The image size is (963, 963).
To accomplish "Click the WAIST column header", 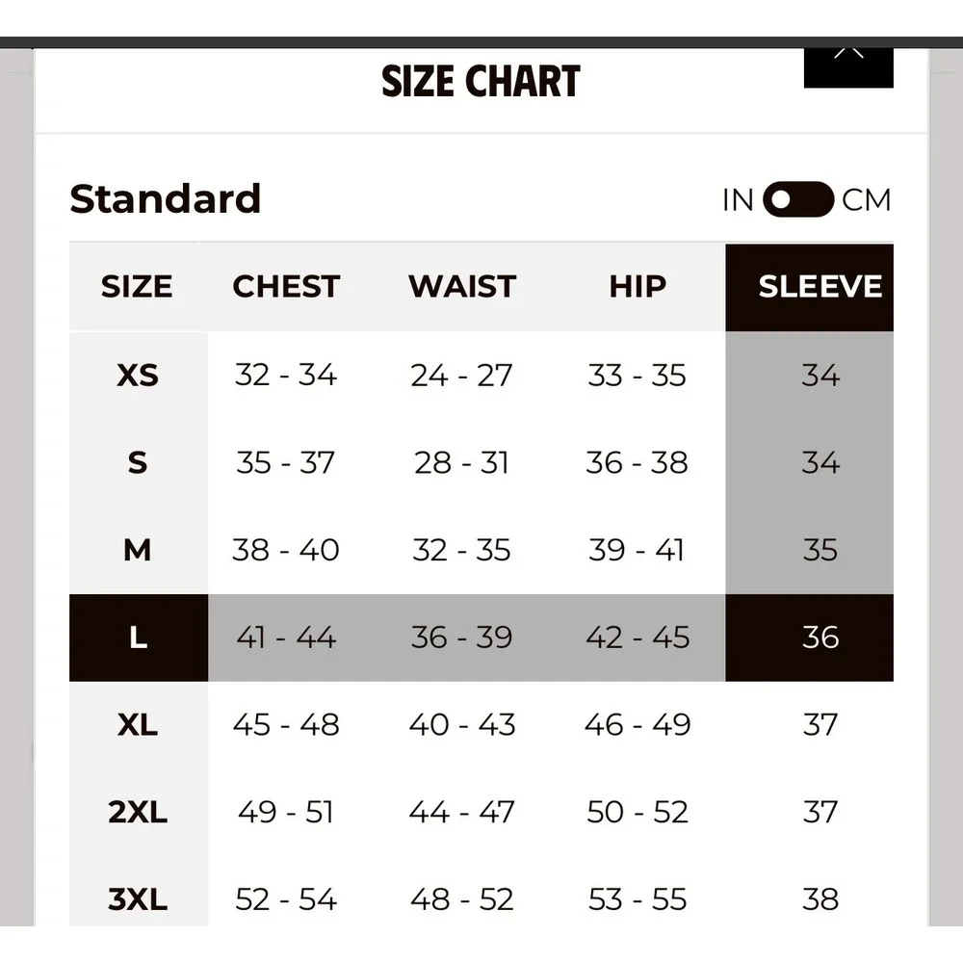I will coord(462,287).
